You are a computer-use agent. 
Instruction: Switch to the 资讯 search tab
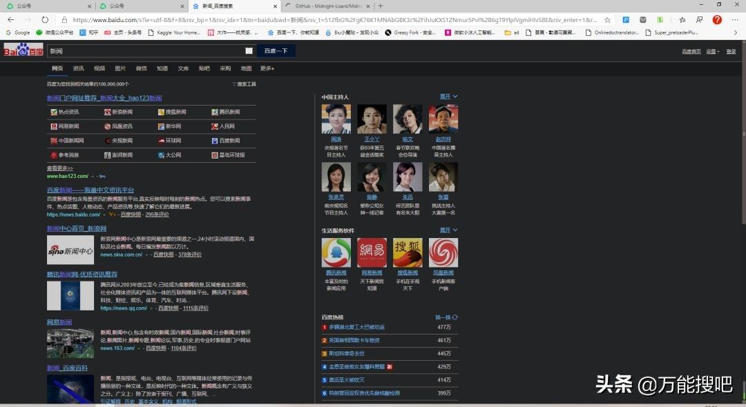pyautogui.click(x=78, y=68)
